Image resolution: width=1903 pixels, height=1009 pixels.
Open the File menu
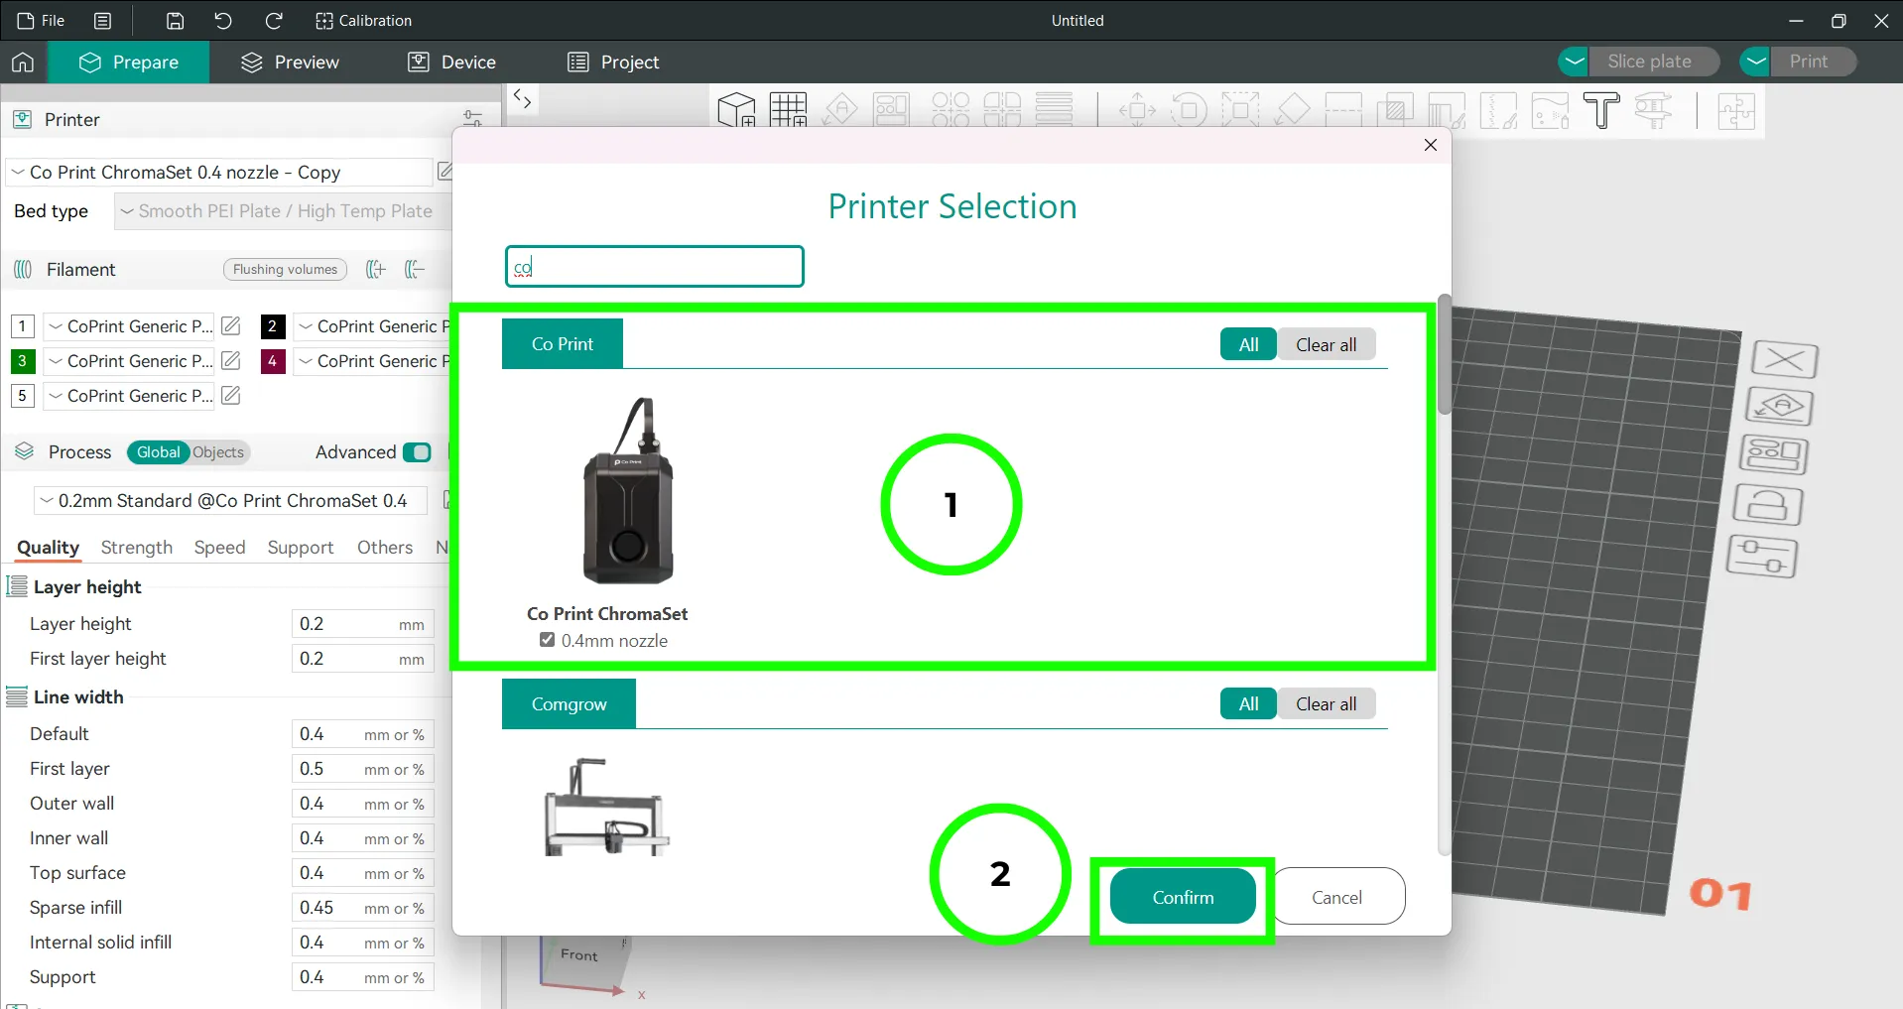[x=42, y=21]
